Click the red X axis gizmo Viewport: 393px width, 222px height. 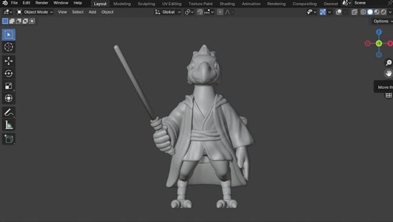[x=390, y=43]
